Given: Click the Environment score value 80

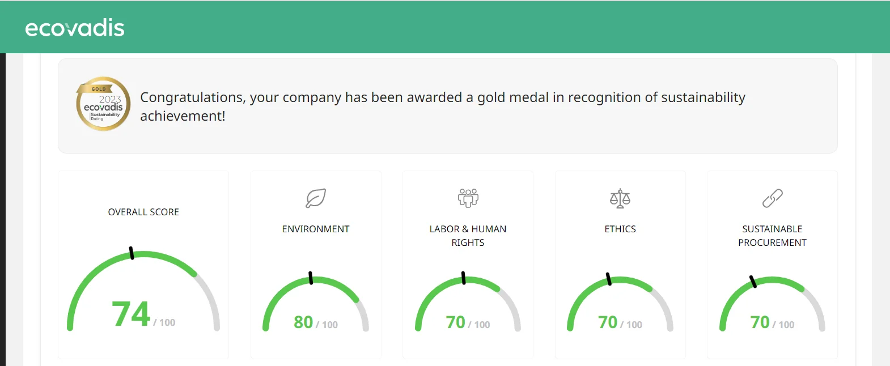Looking at the screenshot, I should (x=303, y=322).
